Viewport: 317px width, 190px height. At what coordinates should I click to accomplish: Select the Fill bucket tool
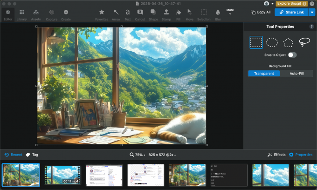pos(178,15)
